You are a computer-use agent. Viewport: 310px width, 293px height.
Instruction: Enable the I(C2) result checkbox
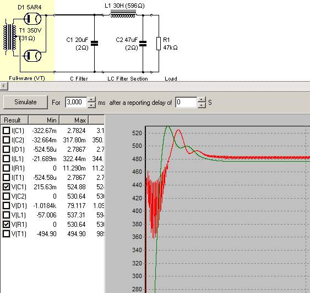tap(6, 140)
